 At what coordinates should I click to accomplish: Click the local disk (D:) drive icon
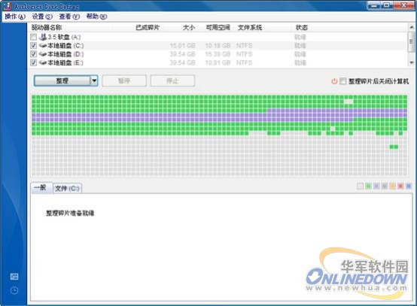43,54
